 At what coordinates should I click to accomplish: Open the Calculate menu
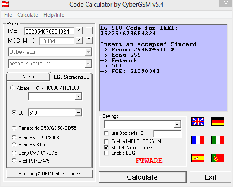[x=28, y=15]
